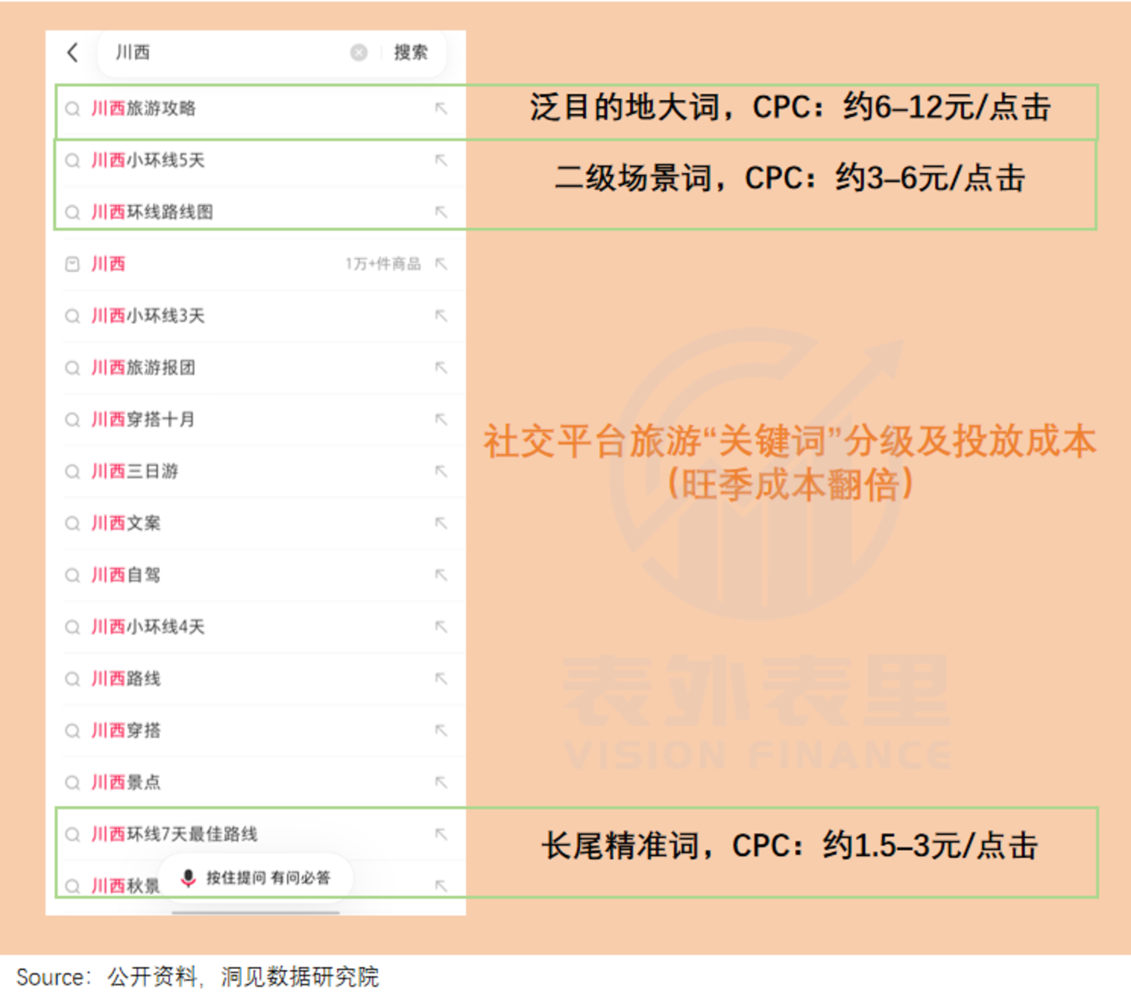The image size is (1131, 999).
Task: Select the 川西环线7天最佳路线 suggestion
Action: click(256, 835)
